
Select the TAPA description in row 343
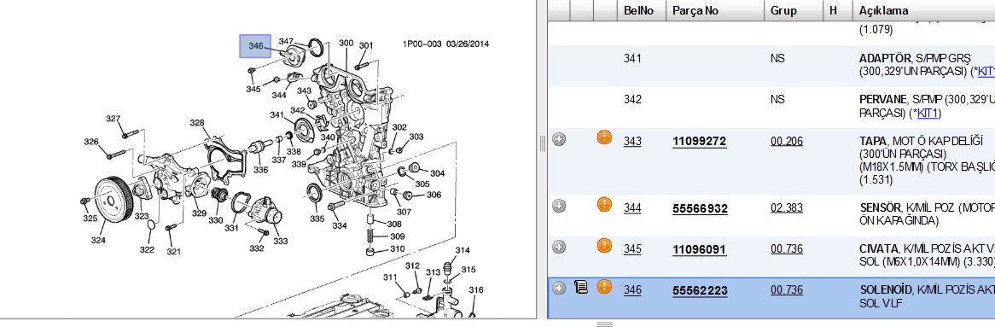click(927, 161)
